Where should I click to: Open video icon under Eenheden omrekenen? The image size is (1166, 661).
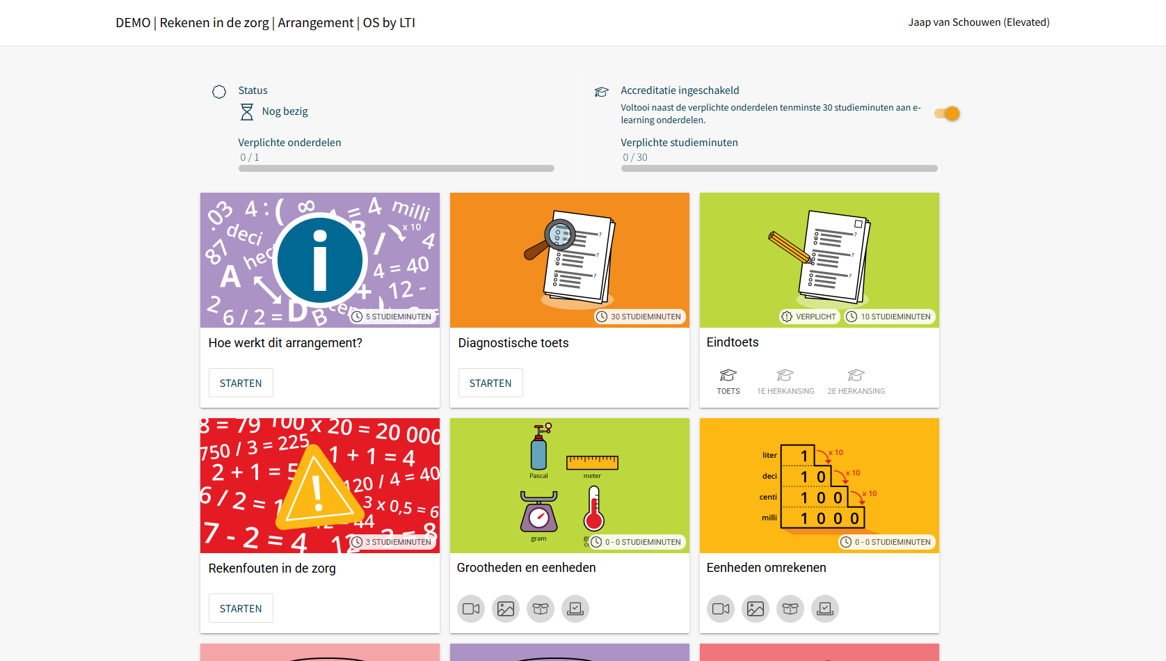[x=721, y=609]
